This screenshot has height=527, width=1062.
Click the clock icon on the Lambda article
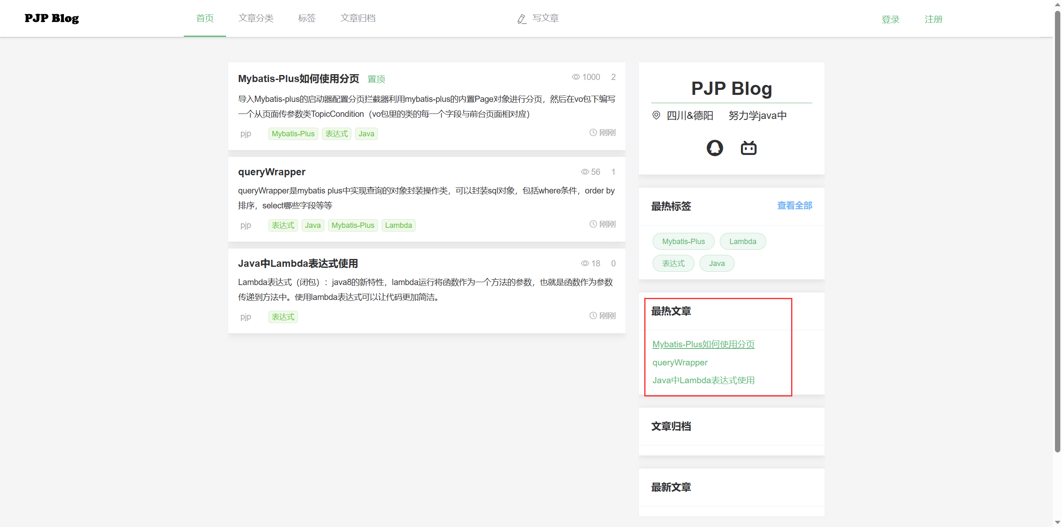click(592, 315)
